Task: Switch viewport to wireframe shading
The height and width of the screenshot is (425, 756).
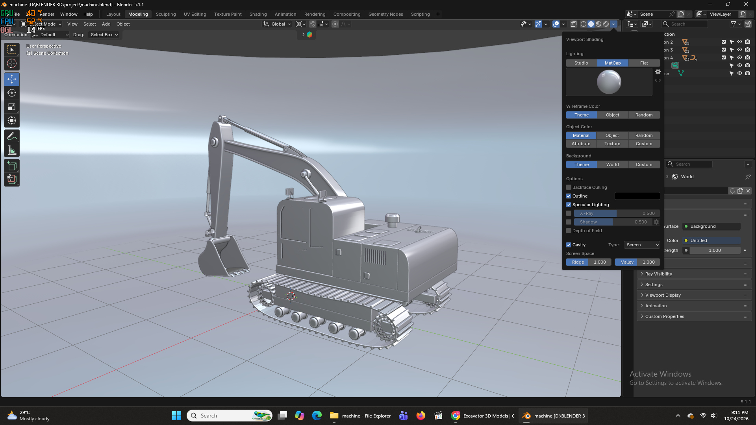Action: click(584, 24)
